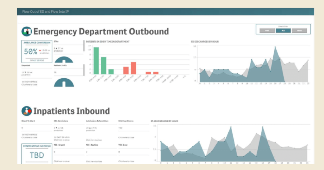This screenshot has width=324, height=170.
Task: Click the scrollbar beside Patients In ED card
Action: click(x=84, y=70)
